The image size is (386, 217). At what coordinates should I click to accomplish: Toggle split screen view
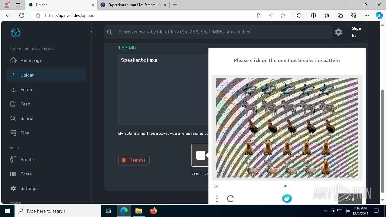pyautogui.click(x=313, y=15)
